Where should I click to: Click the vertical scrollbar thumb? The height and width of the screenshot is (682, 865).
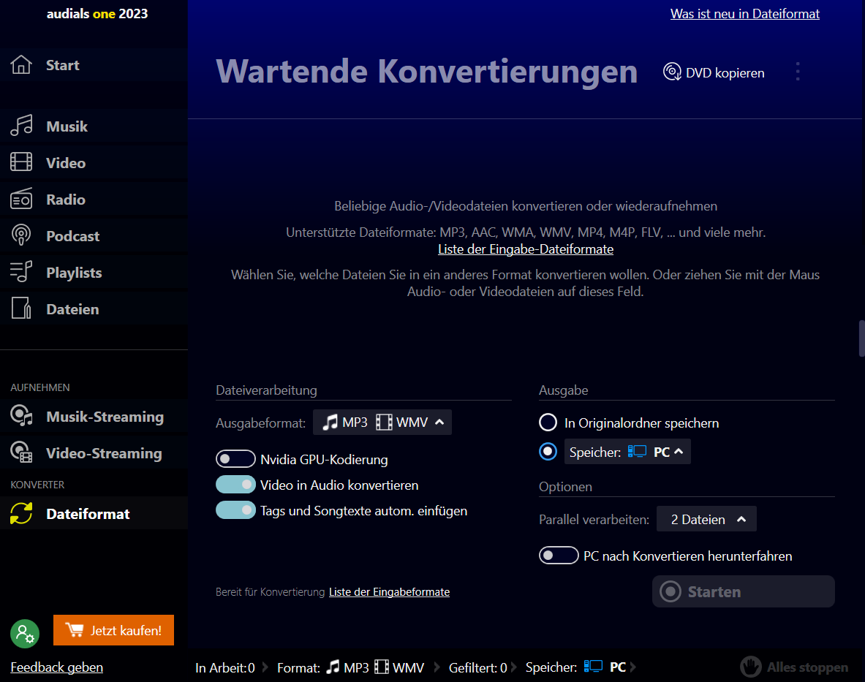(861, 338)
